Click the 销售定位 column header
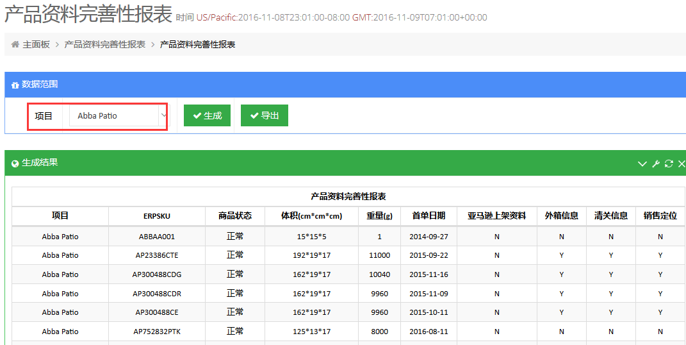Viewport: 686px width, 345px height. point(660,216)
